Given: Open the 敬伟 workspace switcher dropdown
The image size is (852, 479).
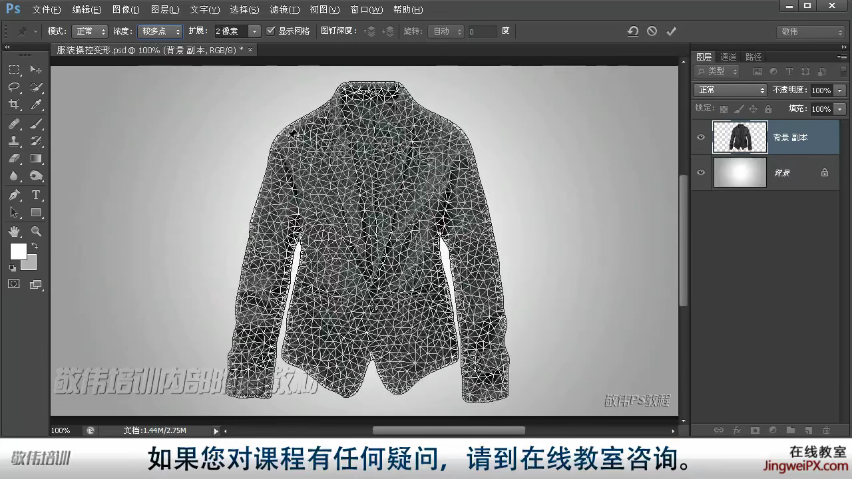Looking at the screenshot, I should (811, 31).
